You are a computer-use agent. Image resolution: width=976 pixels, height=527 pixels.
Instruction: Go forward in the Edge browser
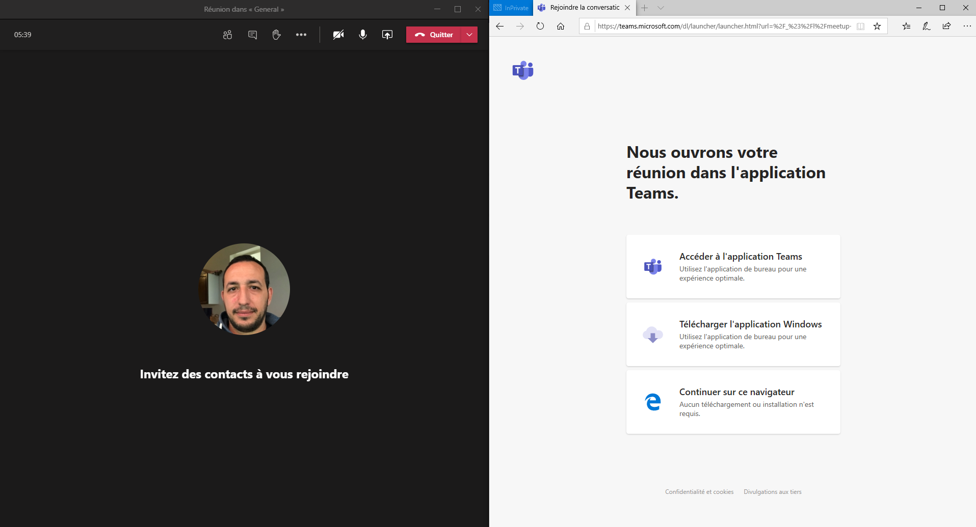520,26
